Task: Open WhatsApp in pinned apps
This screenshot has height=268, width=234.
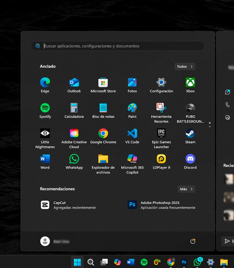Action: 74,162
